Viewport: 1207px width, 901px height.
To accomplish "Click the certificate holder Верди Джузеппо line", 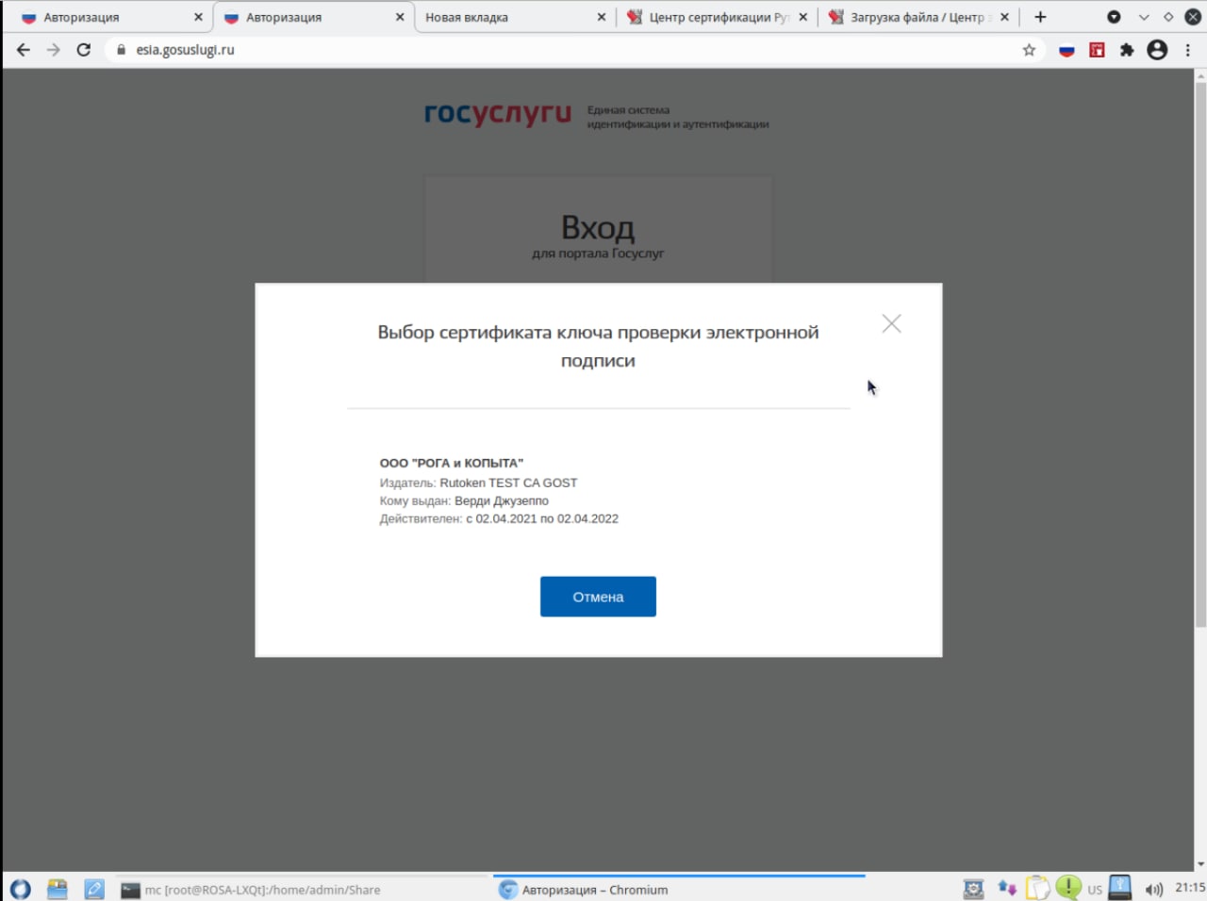I will point(464,500).
